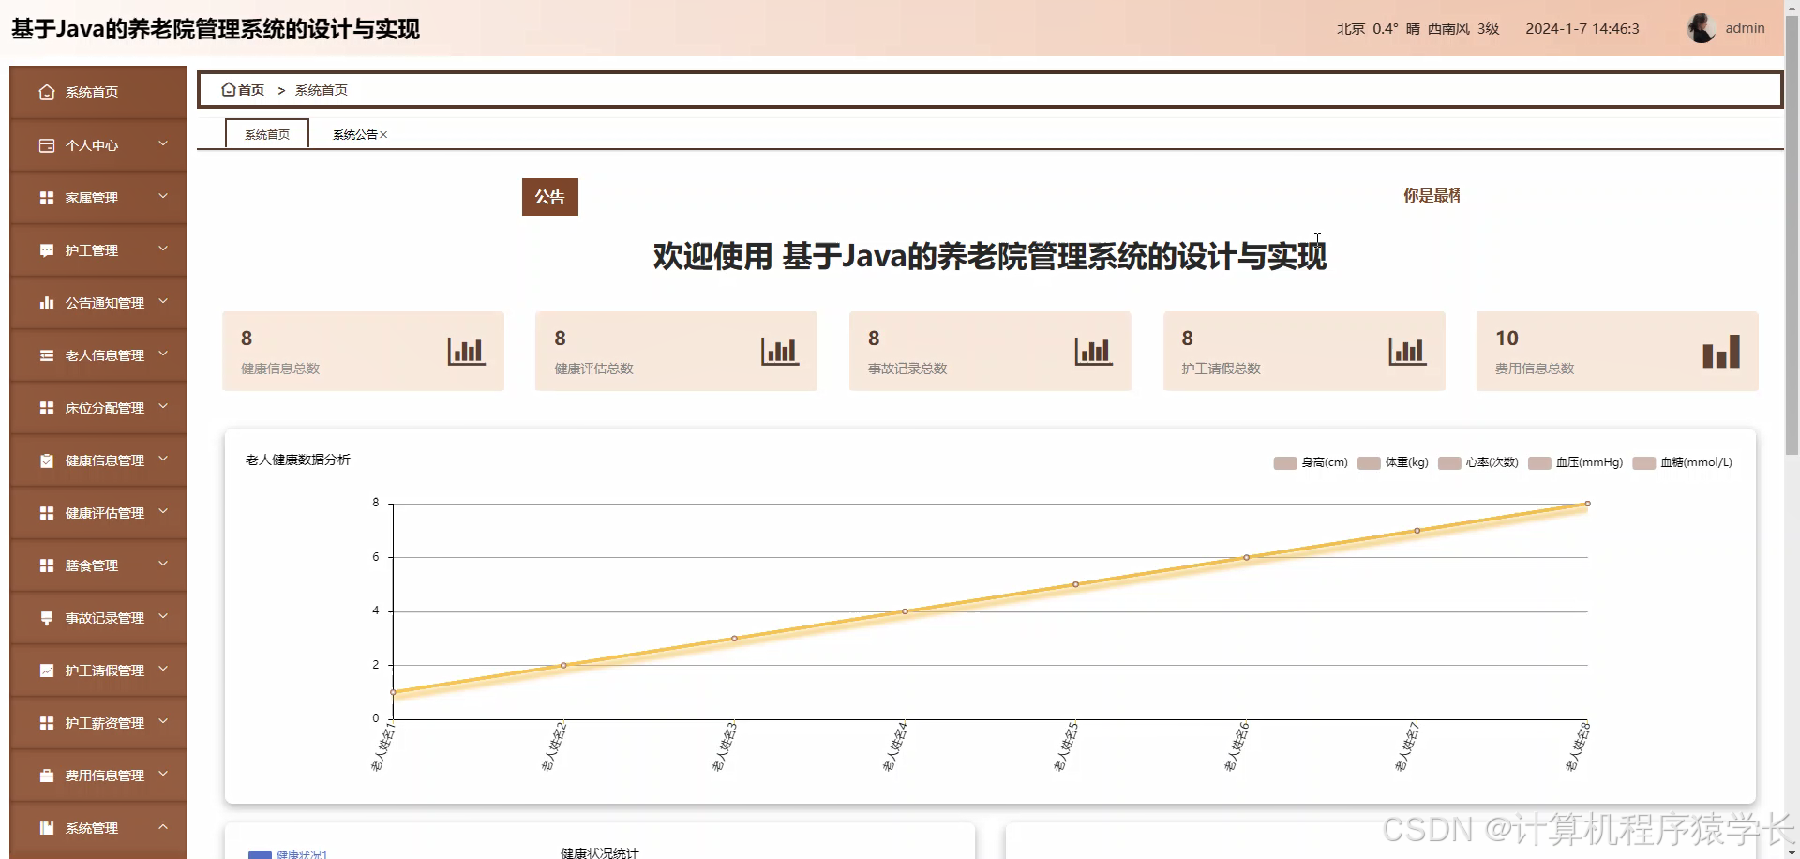The width and height of the screenshot is (1800, 859).
Task: Click the 膳食管理 grid icon
Action: 47,565
